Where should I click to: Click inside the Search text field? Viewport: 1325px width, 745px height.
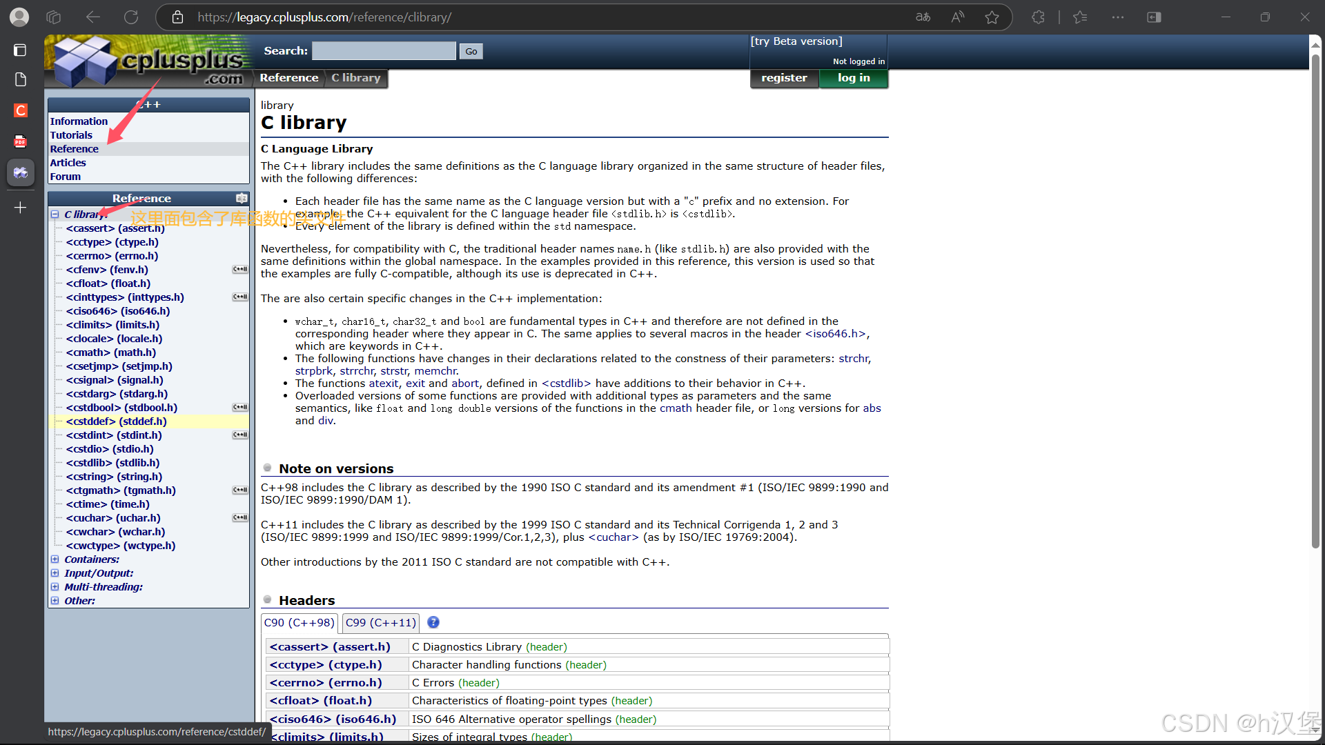(384, 51)
